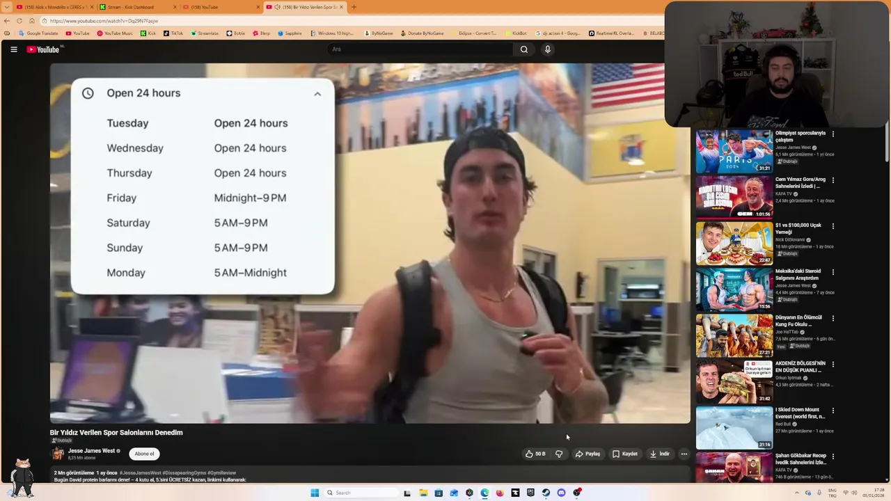Open a new browser tab
The image size is (891, 501).
click(x=354, y=7)
